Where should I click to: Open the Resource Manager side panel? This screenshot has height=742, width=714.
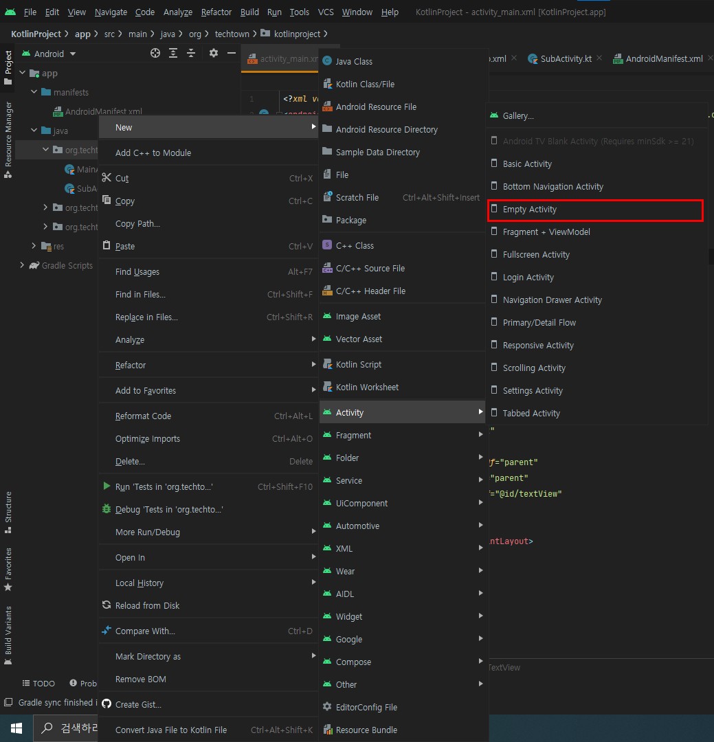click(x=8, y=139)
